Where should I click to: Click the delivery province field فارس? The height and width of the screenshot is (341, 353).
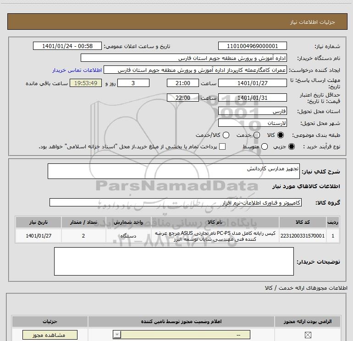252,111
